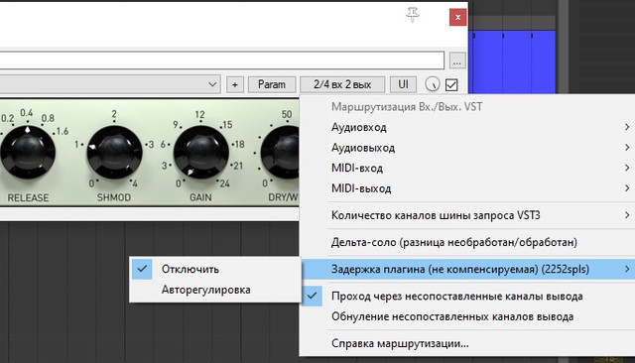The width and height of the screenshot is (635, 363).
Task: Click the blue media item in arrange view
Action: [x=512, y=61]
